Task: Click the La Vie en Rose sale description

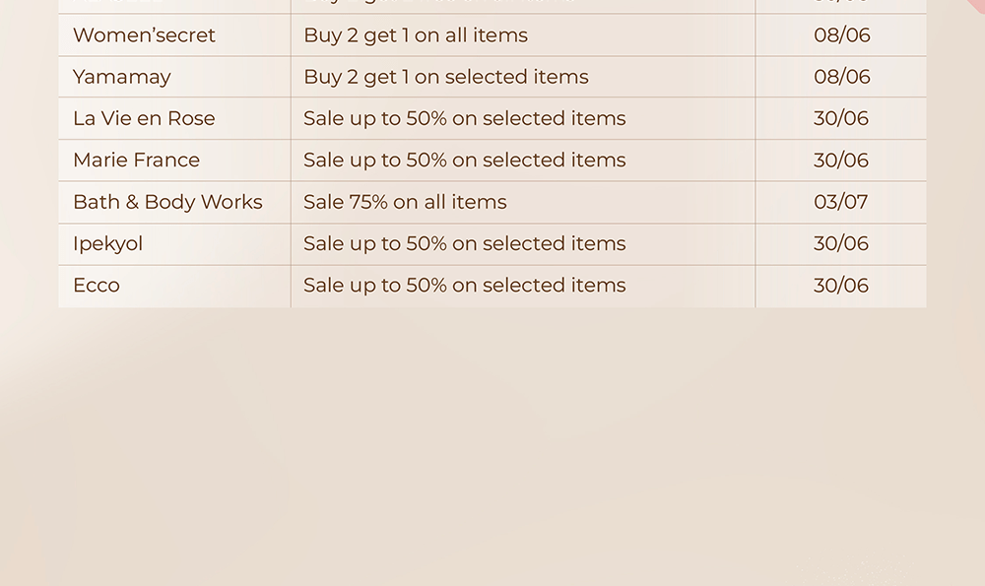Action: 464,118
